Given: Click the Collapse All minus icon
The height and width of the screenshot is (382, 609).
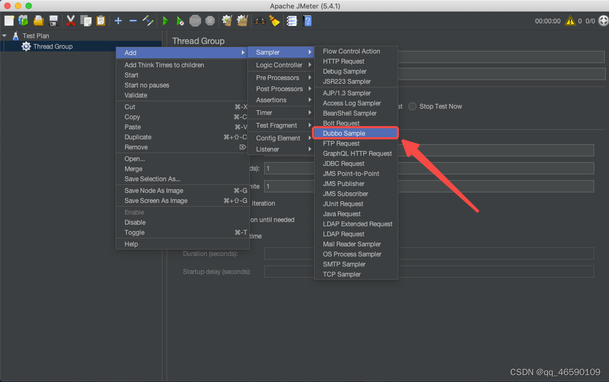Looking at the screenshot, I should 133,21.
